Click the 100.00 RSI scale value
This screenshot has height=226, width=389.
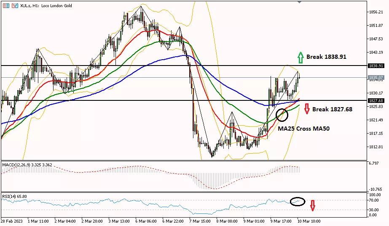pos(374,195)
